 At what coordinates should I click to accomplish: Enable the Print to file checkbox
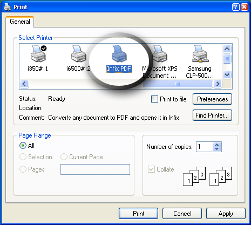click(154, 99)
